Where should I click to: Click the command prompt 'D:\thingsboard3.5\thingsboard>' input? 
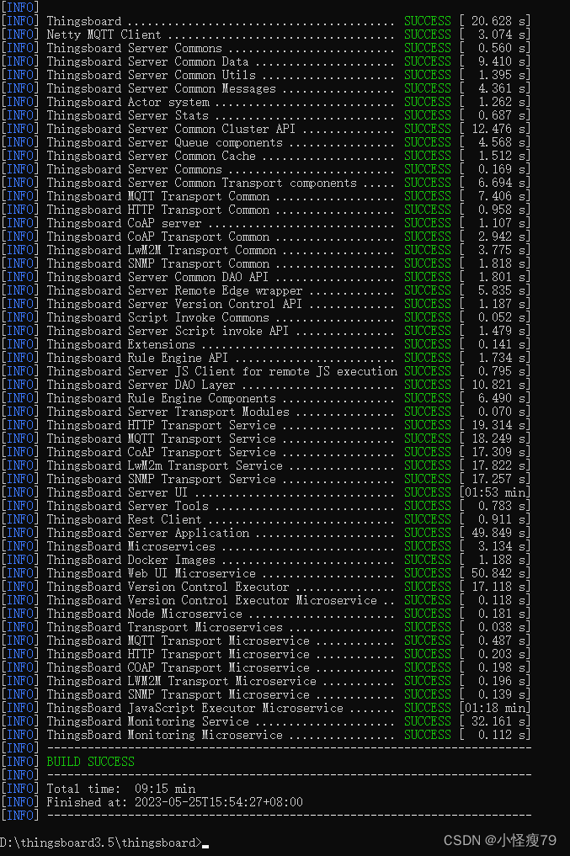(104, 843)
